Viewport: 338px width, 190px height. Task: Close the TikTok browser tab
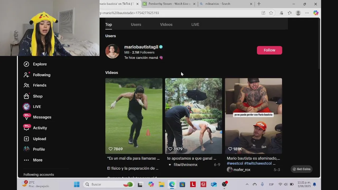tap(137, 4)
